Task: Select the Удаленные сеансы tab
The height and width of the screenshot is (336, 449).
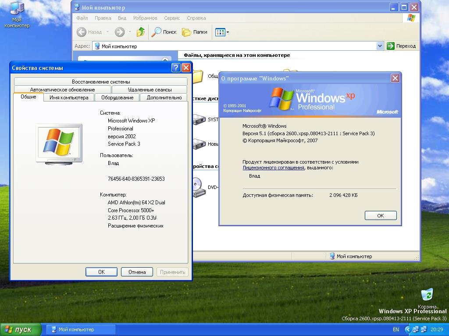Action: coord(150,90)
